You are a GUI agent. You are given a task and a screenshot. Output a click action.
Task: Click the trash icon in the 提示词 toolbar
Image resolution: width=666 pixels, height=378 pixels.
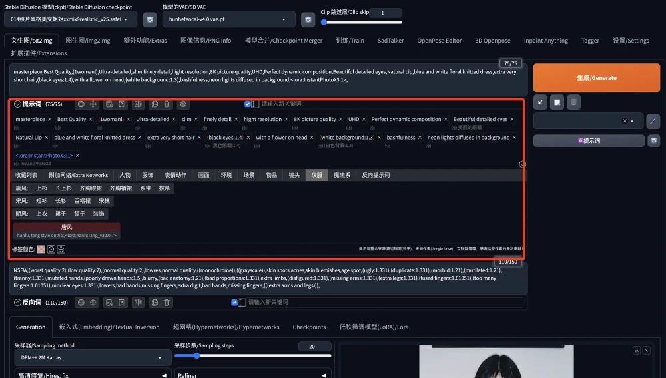(x=166, y=104)
